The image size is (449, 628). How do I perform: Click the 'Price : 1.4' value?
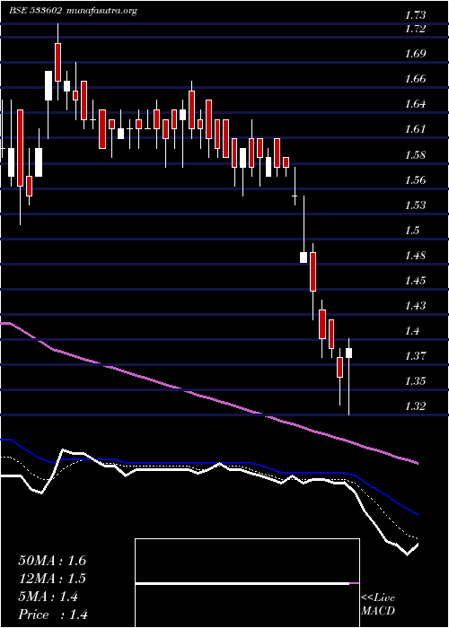[x=53, y=615]
